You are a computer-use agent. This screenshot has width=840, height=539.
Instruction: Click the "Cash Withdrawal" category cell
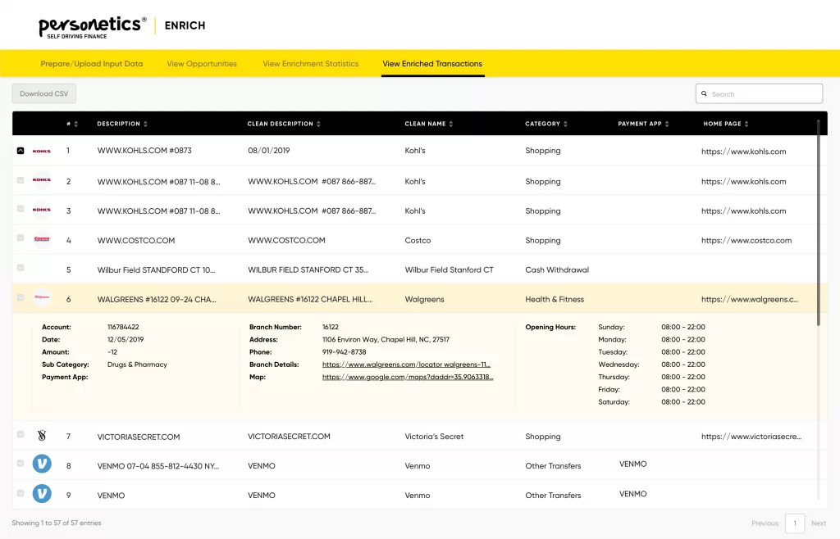(x=557, y=270)
